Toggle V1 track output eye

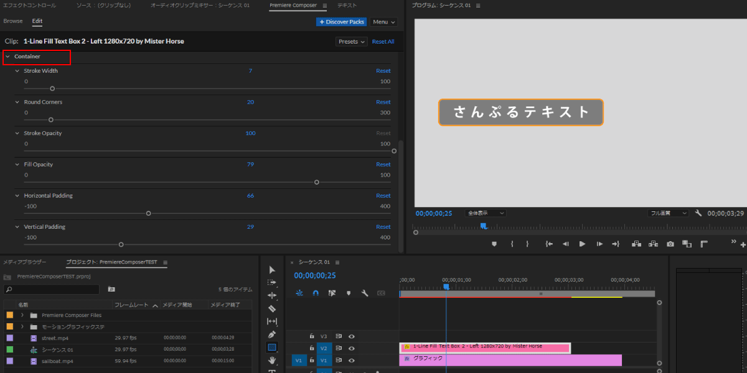tap(352, 360)
